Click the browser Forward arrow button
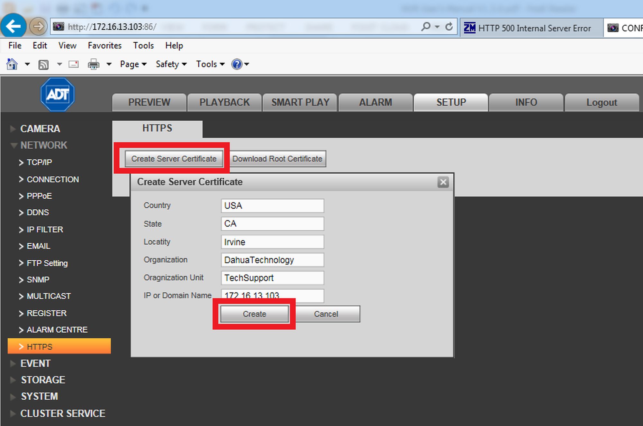Image resolution: width=643 pixels, height=426 pixels. (38, 26)
